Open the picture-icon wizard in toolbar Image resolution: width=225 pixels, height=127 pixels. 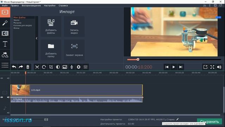(x=65, y=67)
